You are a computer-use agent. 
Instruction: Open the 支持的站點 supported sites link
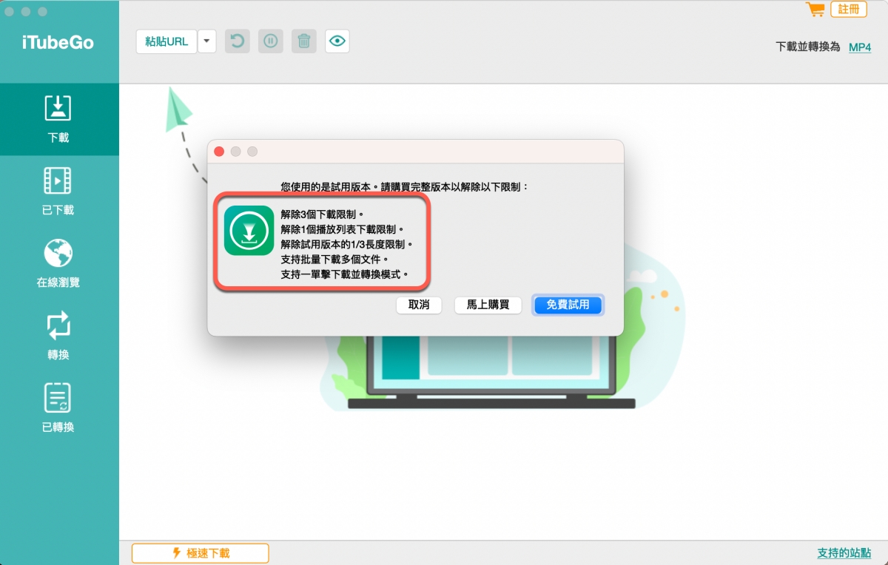[844, 553]
